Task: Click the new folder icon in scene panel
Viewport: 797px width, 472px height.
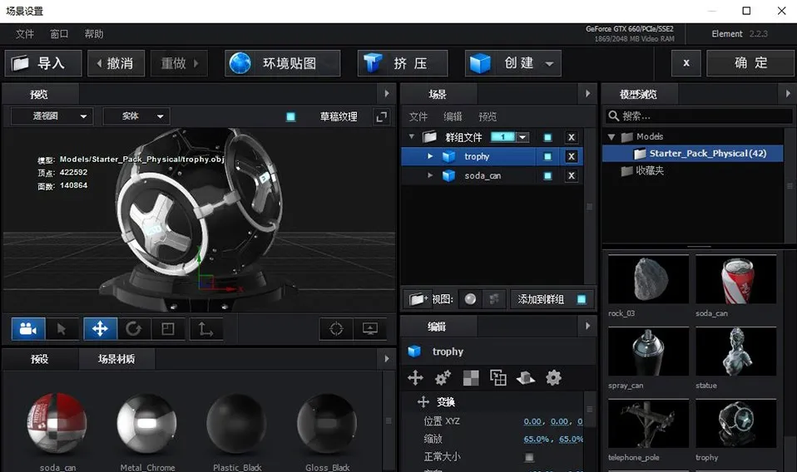Action: pos(417,299)
